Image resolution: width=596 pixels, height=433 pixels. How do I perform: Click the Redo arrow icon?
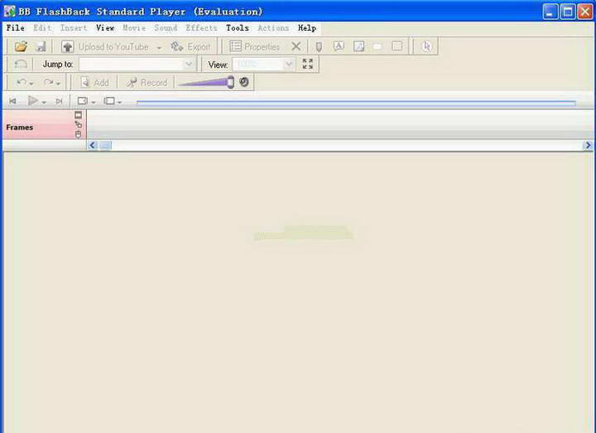[48, 82]
